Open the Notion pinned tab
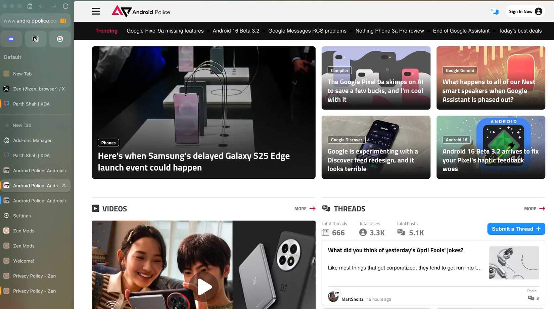Image resolution: width=554 pixels, height=309 pixels. (36, 39)
